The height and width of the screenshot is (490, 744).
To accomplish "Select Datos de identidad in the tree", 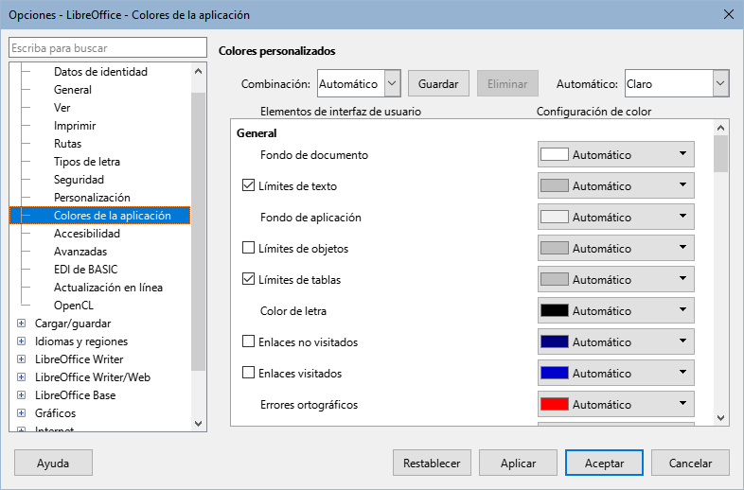I will point(100,72).
